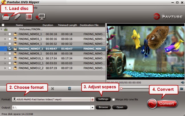Screen dimensions: 185x116
Task: Click the title icon of FINDING_NEMO10_1
Action: click(15, 58)
